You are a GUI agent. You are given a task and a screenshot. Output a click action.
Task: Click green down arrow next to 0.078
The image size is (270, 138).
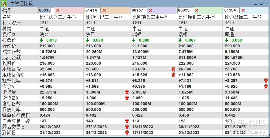pyautogui.click(x=41, y=40)
